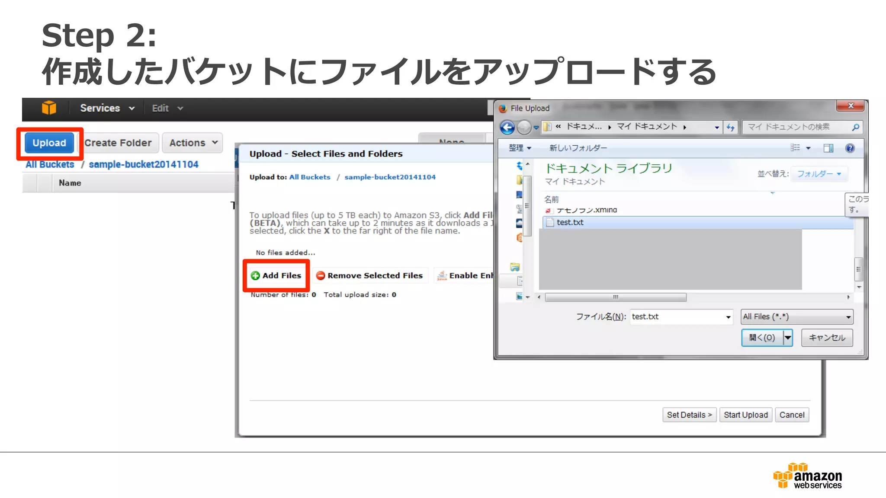This screenshot has width=886, height=498.
Task: Open recent locations arrow beside forward button
Action: 536,128
